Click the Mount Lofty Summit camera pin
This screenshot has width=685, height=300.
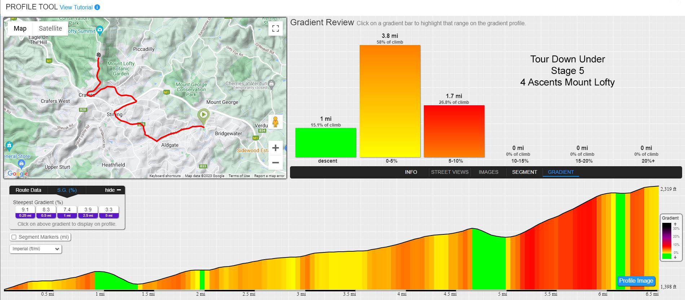pyautogui.click(x=100, y=30)
